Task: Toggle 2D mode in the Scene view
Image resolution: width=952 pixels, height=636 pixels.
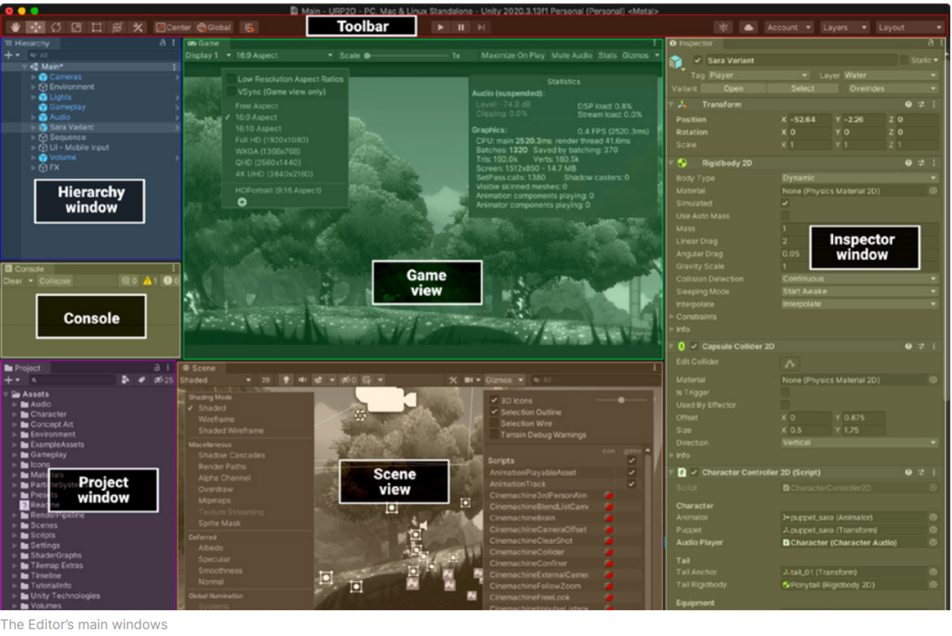Action: (266, 380)
